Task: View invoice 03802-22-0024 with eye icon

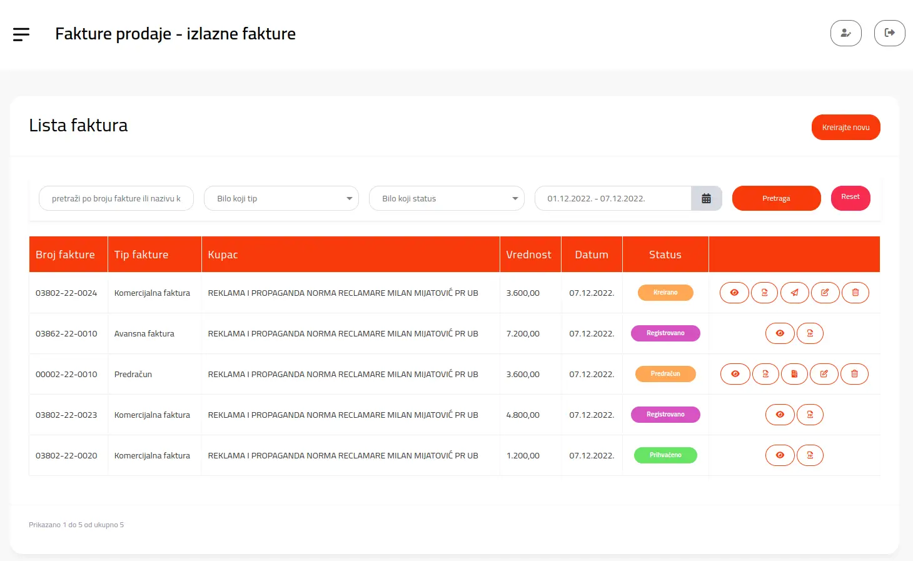Action: (x=734, y=293)
